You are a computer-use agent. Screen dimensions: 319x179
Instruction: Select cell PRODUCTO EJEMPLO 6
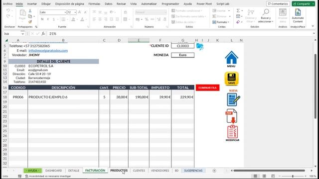pyautogui.click(x=63, y=97)
